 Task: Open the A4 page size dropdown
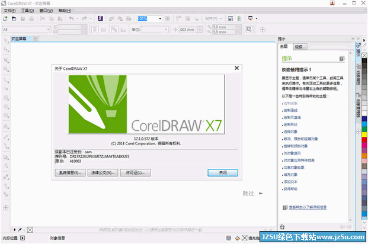pyautogui.click(x=49, y=30)
